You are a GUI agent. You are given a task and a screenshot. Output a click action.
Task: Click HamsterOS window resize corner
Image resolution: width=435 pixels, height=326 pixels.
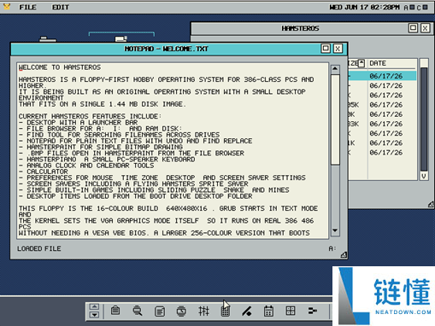tap(431, 204)
